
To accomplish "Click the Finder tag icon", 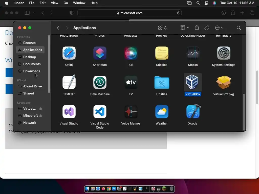I will point(207,28).
